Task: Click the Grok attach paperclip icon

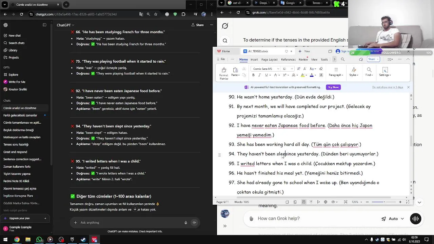Action: pos(251,219)
